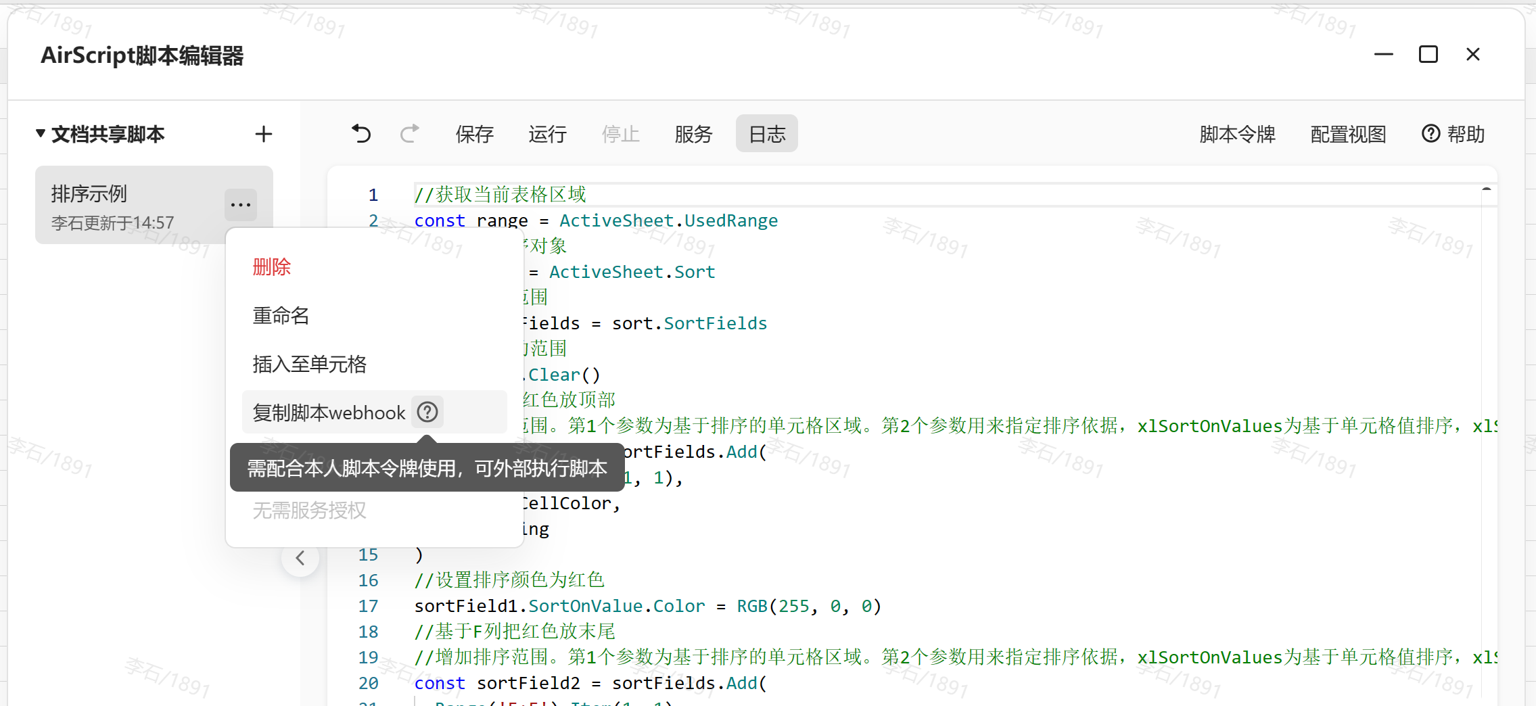Open 配置视图

tap(1349, 134)
